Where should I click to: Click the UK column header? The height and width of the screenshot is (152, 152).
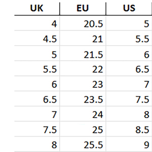(37, 8)
